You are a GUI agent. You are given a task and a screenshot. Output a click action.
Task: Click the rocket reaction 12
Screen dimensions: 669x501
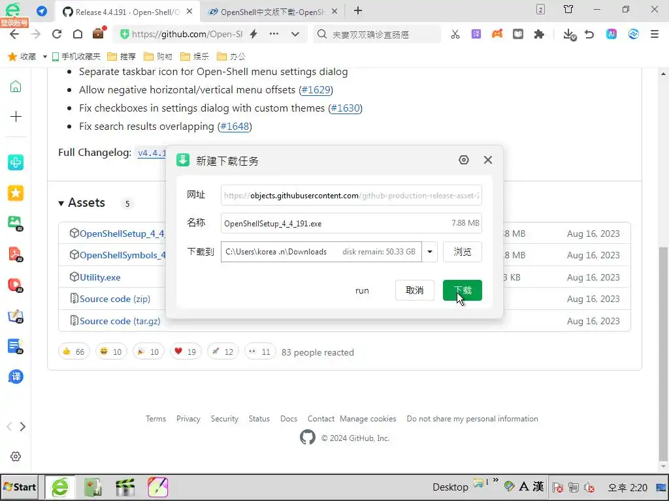pyautogui.click(x=223, y=352)
